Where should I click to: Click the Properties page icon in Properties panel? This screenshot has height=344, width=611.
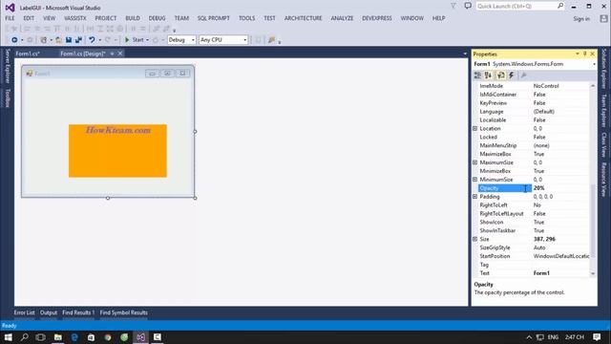pos(500,75)
